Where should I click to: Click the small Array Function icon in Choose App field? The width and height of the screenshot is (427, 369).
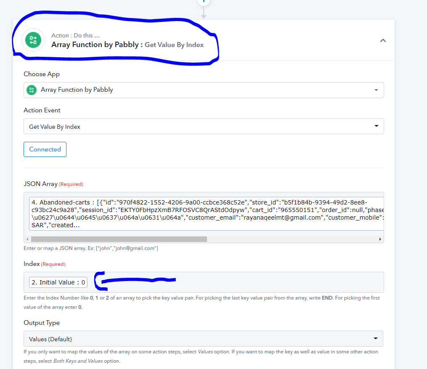click(32, 90)
